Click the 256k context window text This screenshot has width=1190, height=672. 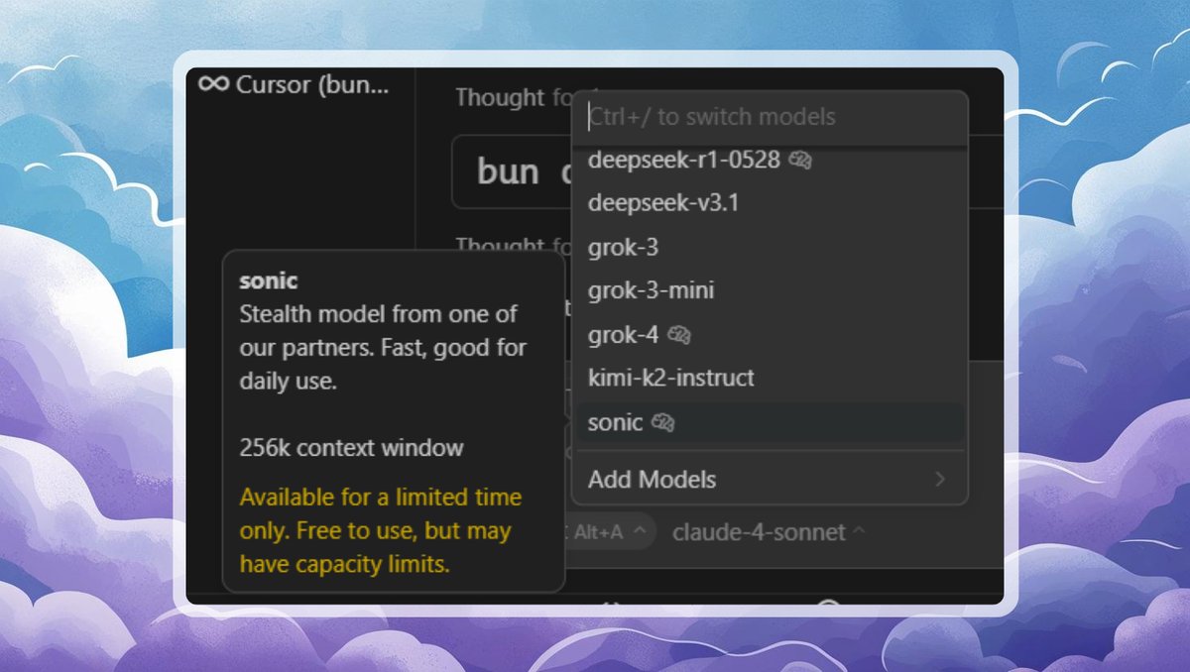click(x=351, y=448)
